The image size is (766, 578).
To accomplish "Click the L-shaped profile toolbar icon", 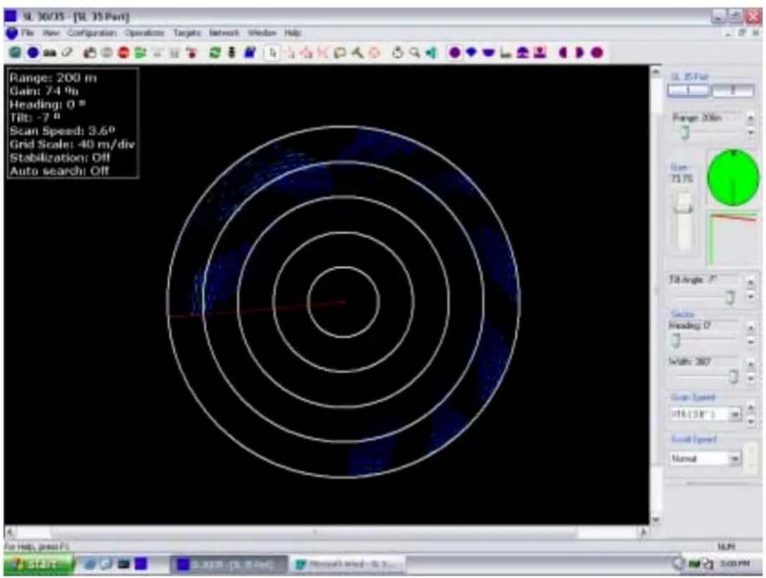I will coord(506,53).
